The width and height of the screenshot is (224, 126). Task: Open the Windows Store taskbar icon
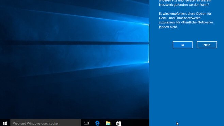(119, 123)
